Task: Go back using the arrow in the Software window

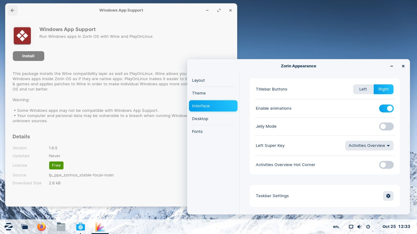Action: tap(13, 10)
